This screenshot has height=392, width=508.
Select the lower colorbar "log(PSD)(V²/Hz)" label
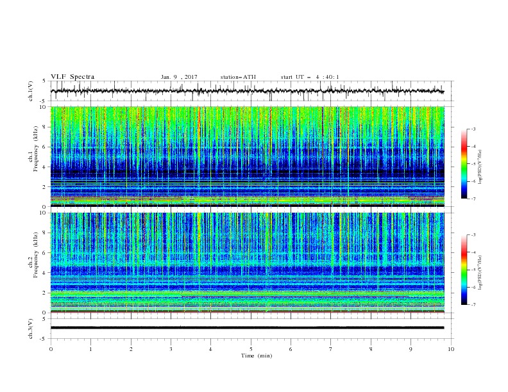pyautogui.click(x=480, y=272)
